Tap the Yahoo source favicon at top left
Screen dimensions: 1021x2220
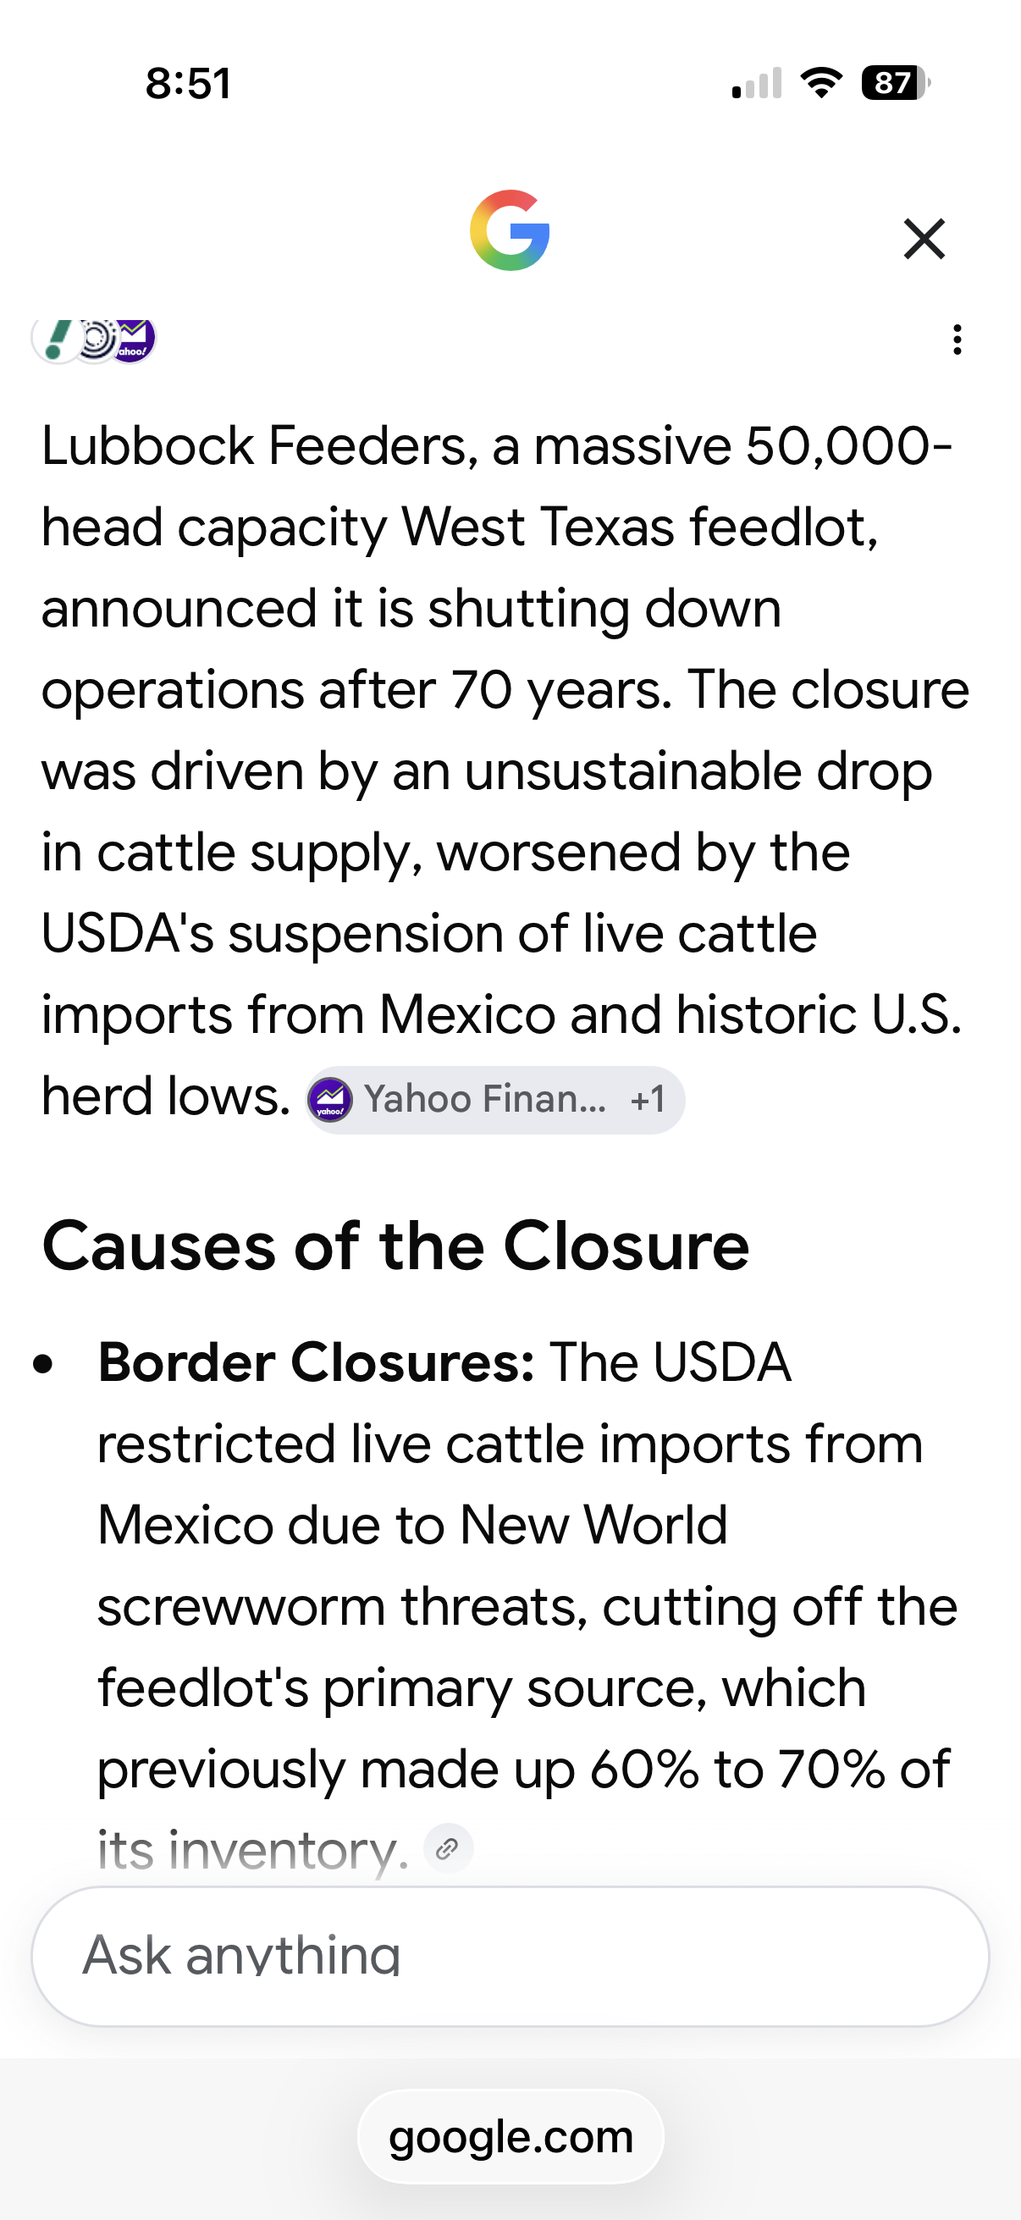[x=133, y=340]
